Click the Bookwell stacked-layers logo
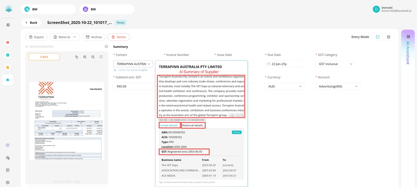The width and height of the screenshot is (417, 187). coord(8,9)
